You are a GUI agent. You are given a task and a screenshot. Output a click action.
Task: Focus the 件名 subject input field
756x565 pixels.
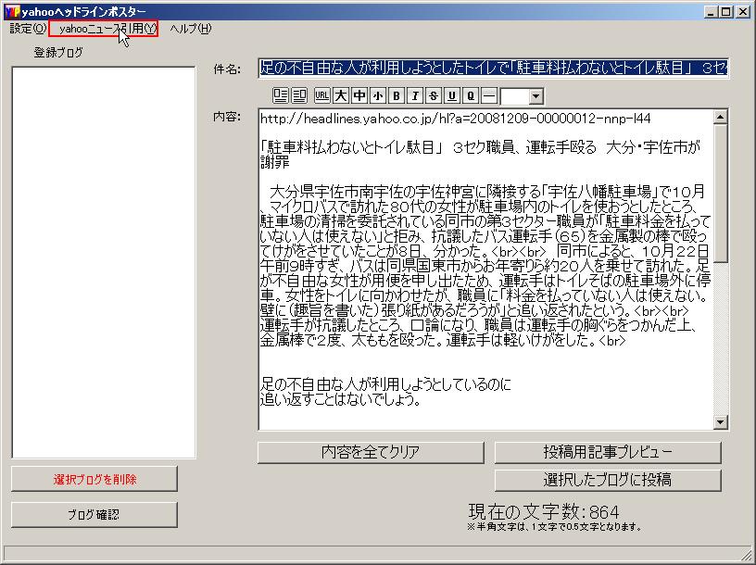(x=493, y=69)
